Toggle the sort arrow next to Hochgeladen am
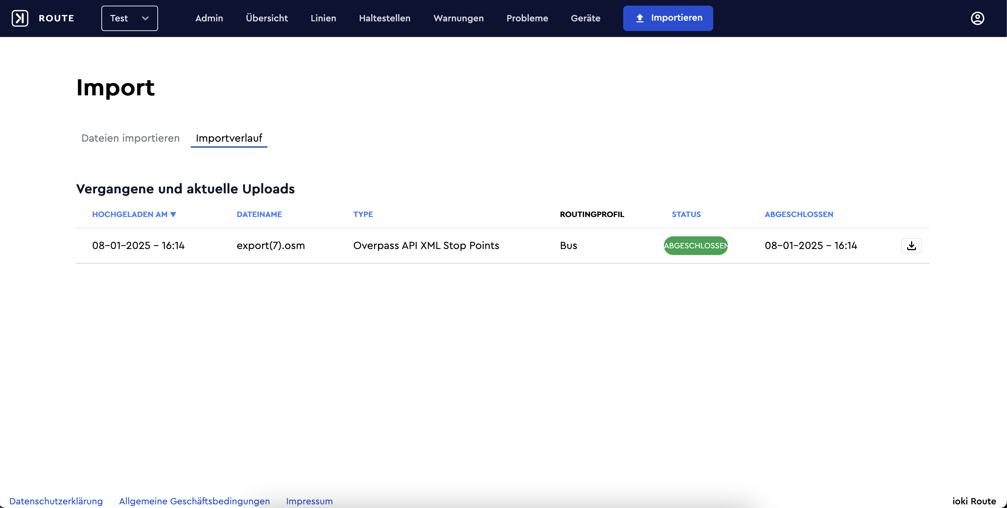Viewport: 1007px width, 508px height. (173, 214)
